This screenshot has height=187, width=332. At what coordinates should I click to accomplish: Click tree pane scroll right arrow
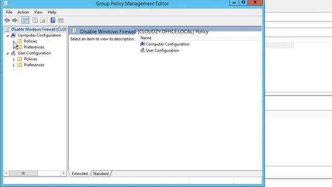pyautogui.click(x=63, y=173)
